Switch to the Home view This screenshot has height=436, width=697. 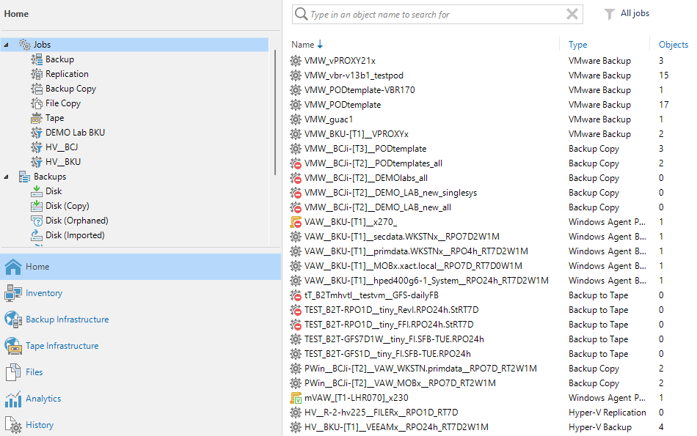(37, 267)
